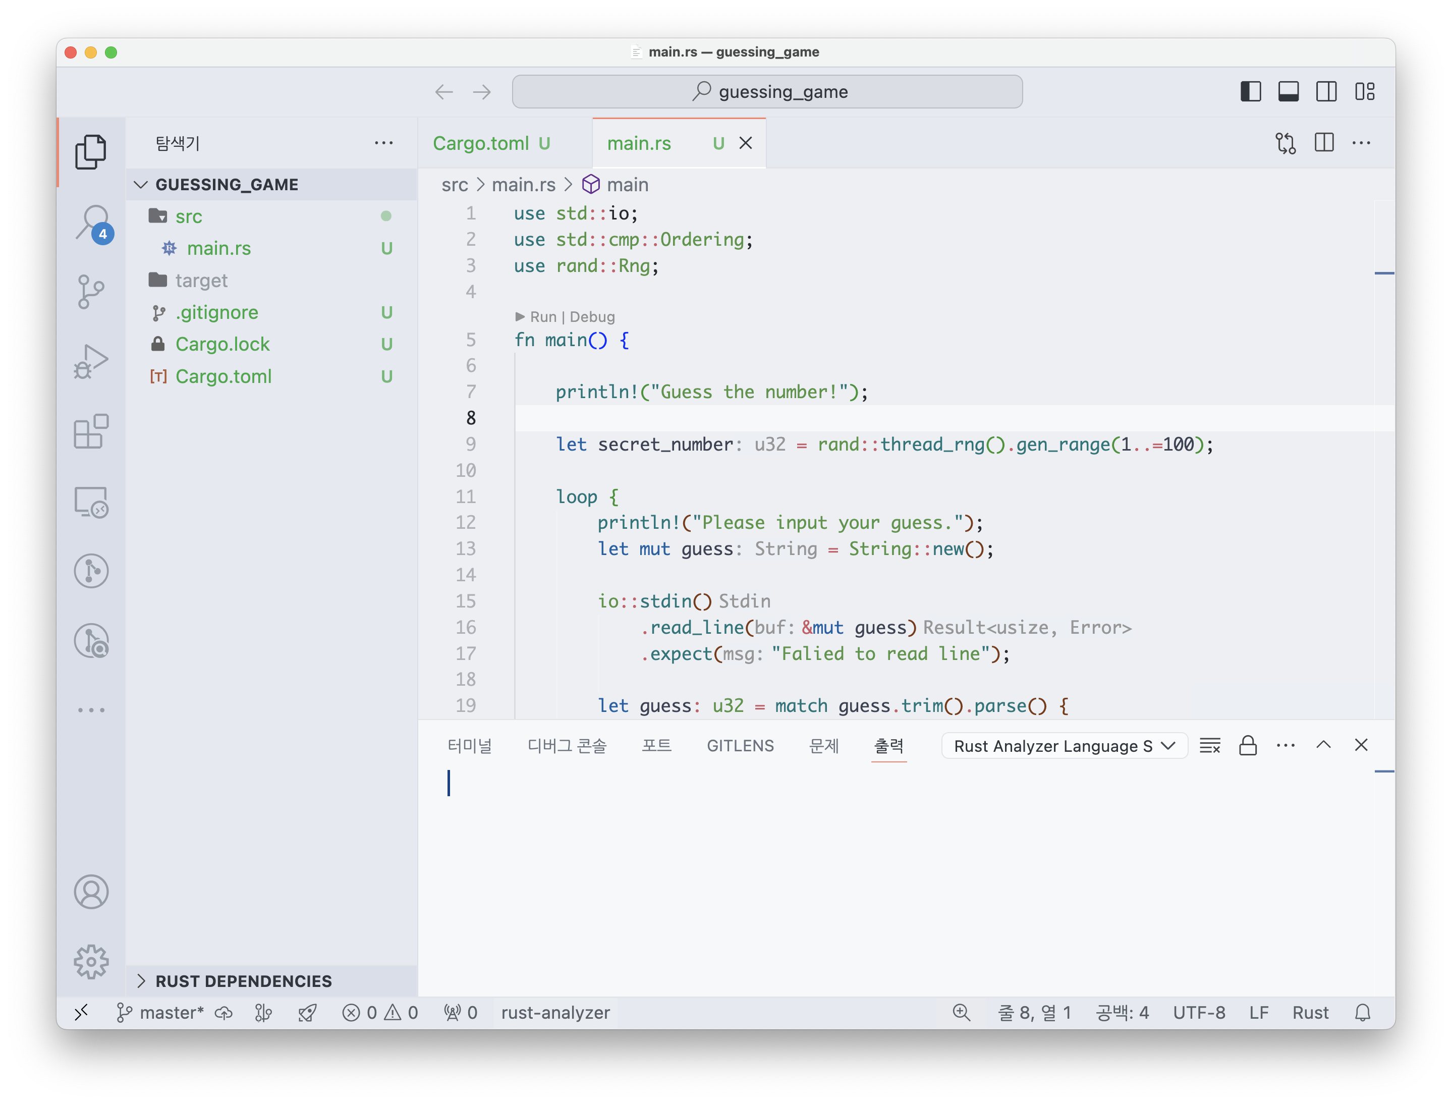This screenshot has height=1104, width=1452.
Task: Click main.rs in the breadcrumb
Action: point(524,185)
